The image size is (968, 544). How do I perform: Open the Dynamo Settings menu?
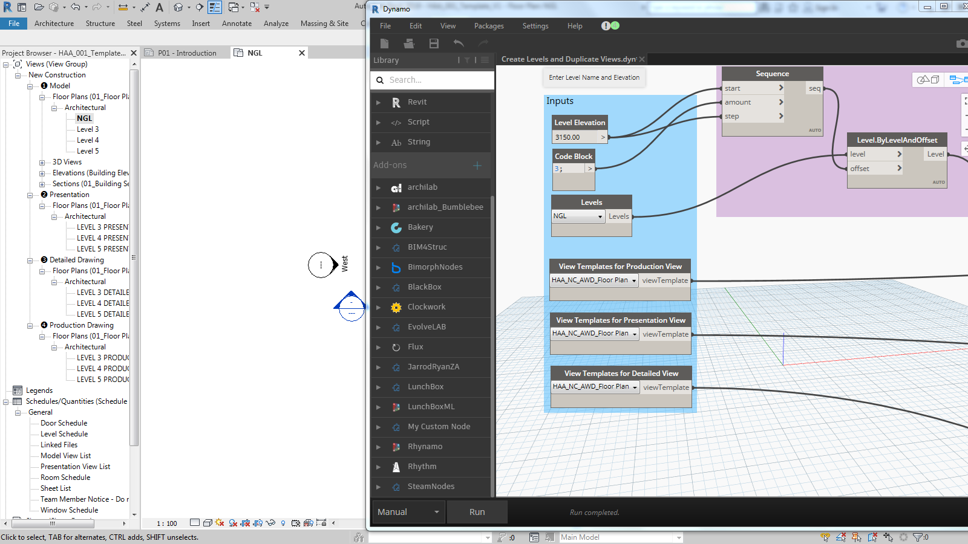coord(535,26)
